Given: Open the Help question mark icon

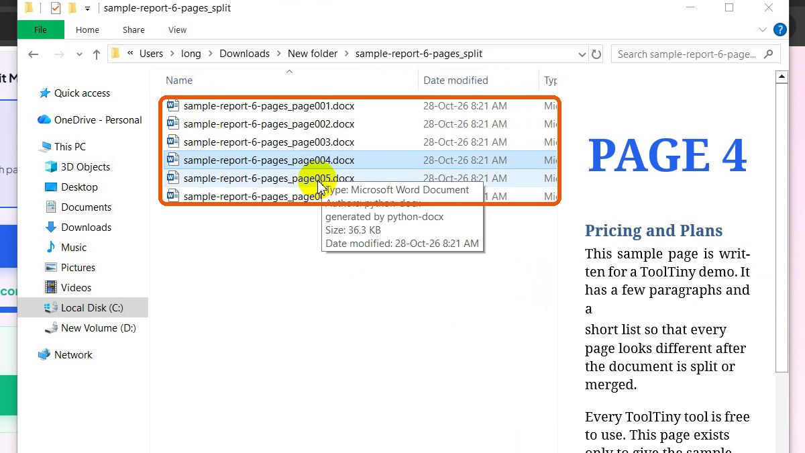Looking at the screenshot, I should (780, 30).
